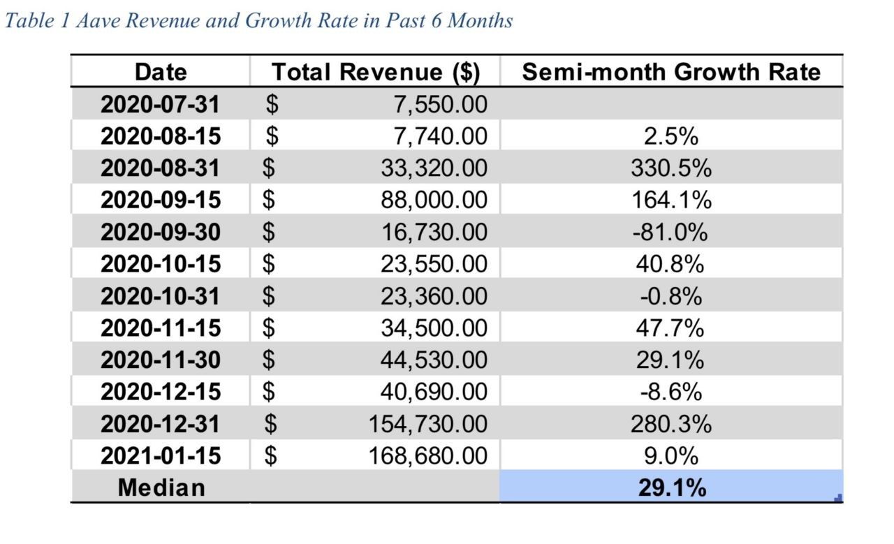Select the highlighted median value 29.1%
The height and width of the screenshot is (544, 894).
pyautogui.click(x=672, y=487)
